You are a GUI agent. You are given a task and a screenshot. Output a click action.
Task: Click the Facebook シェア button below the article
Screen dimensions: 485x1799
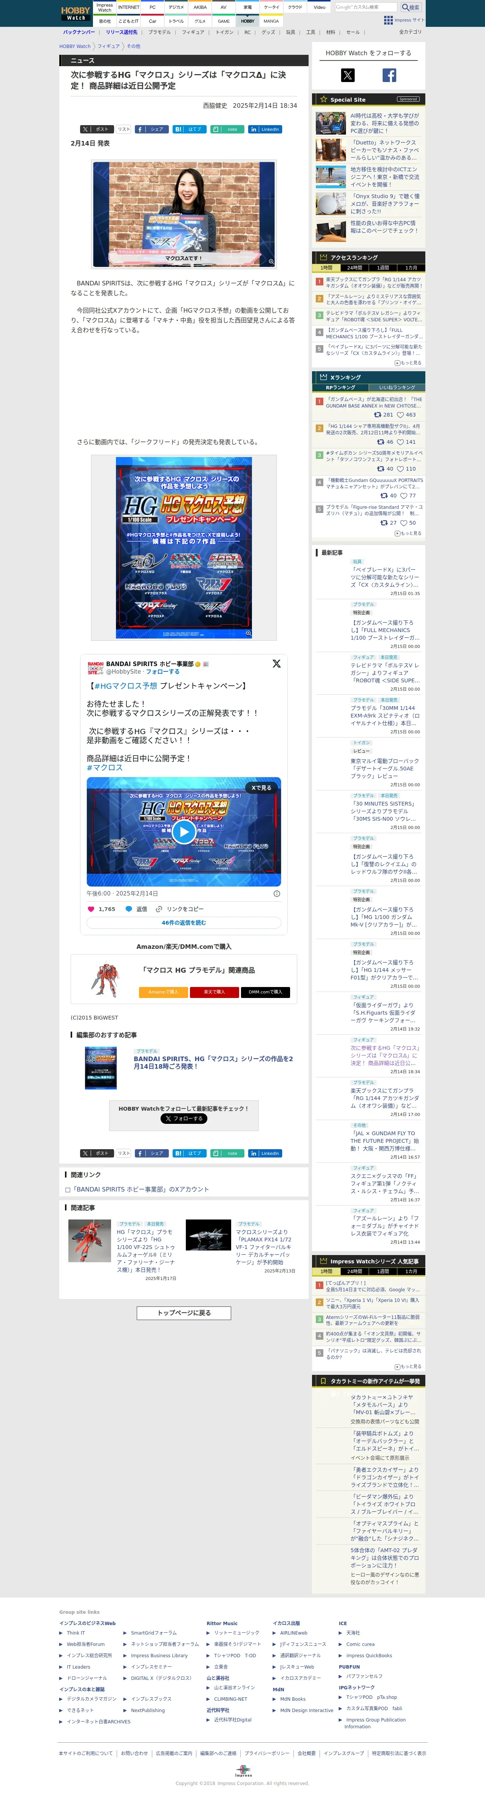151,1153
